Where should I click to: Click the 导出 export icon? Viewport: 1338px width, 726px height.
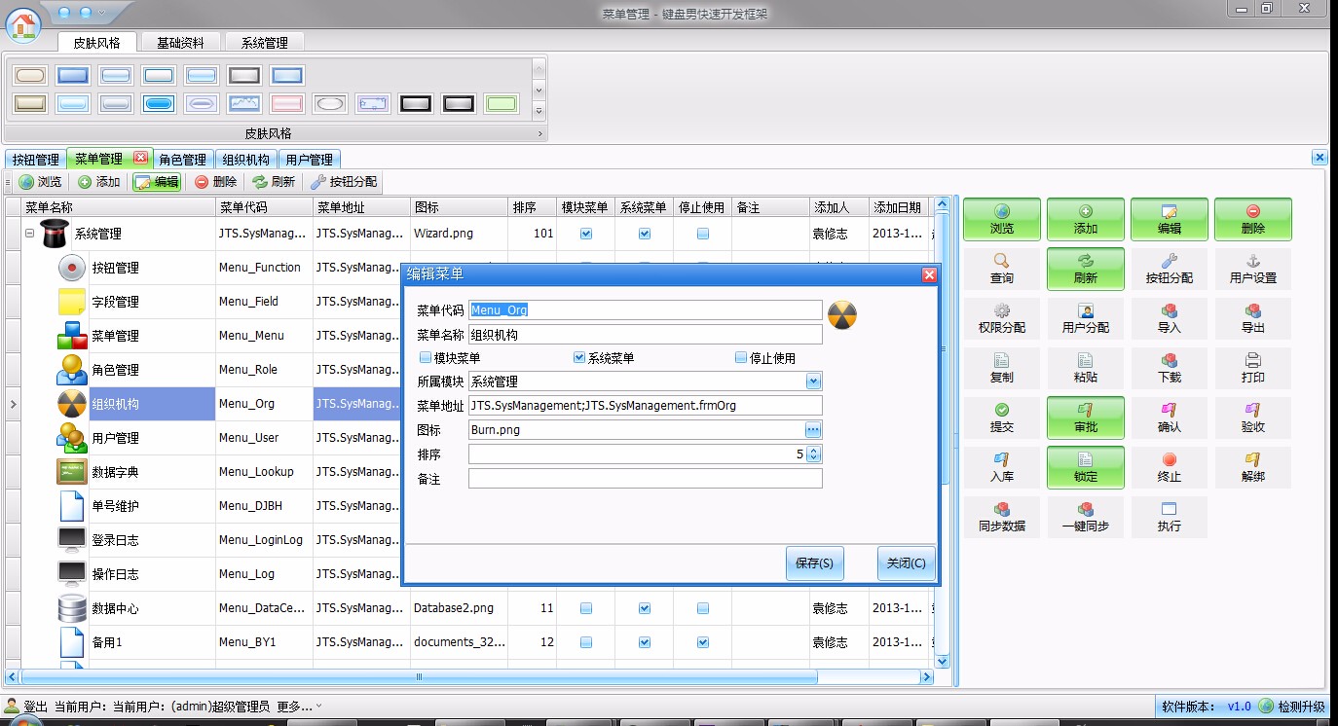1252,318
